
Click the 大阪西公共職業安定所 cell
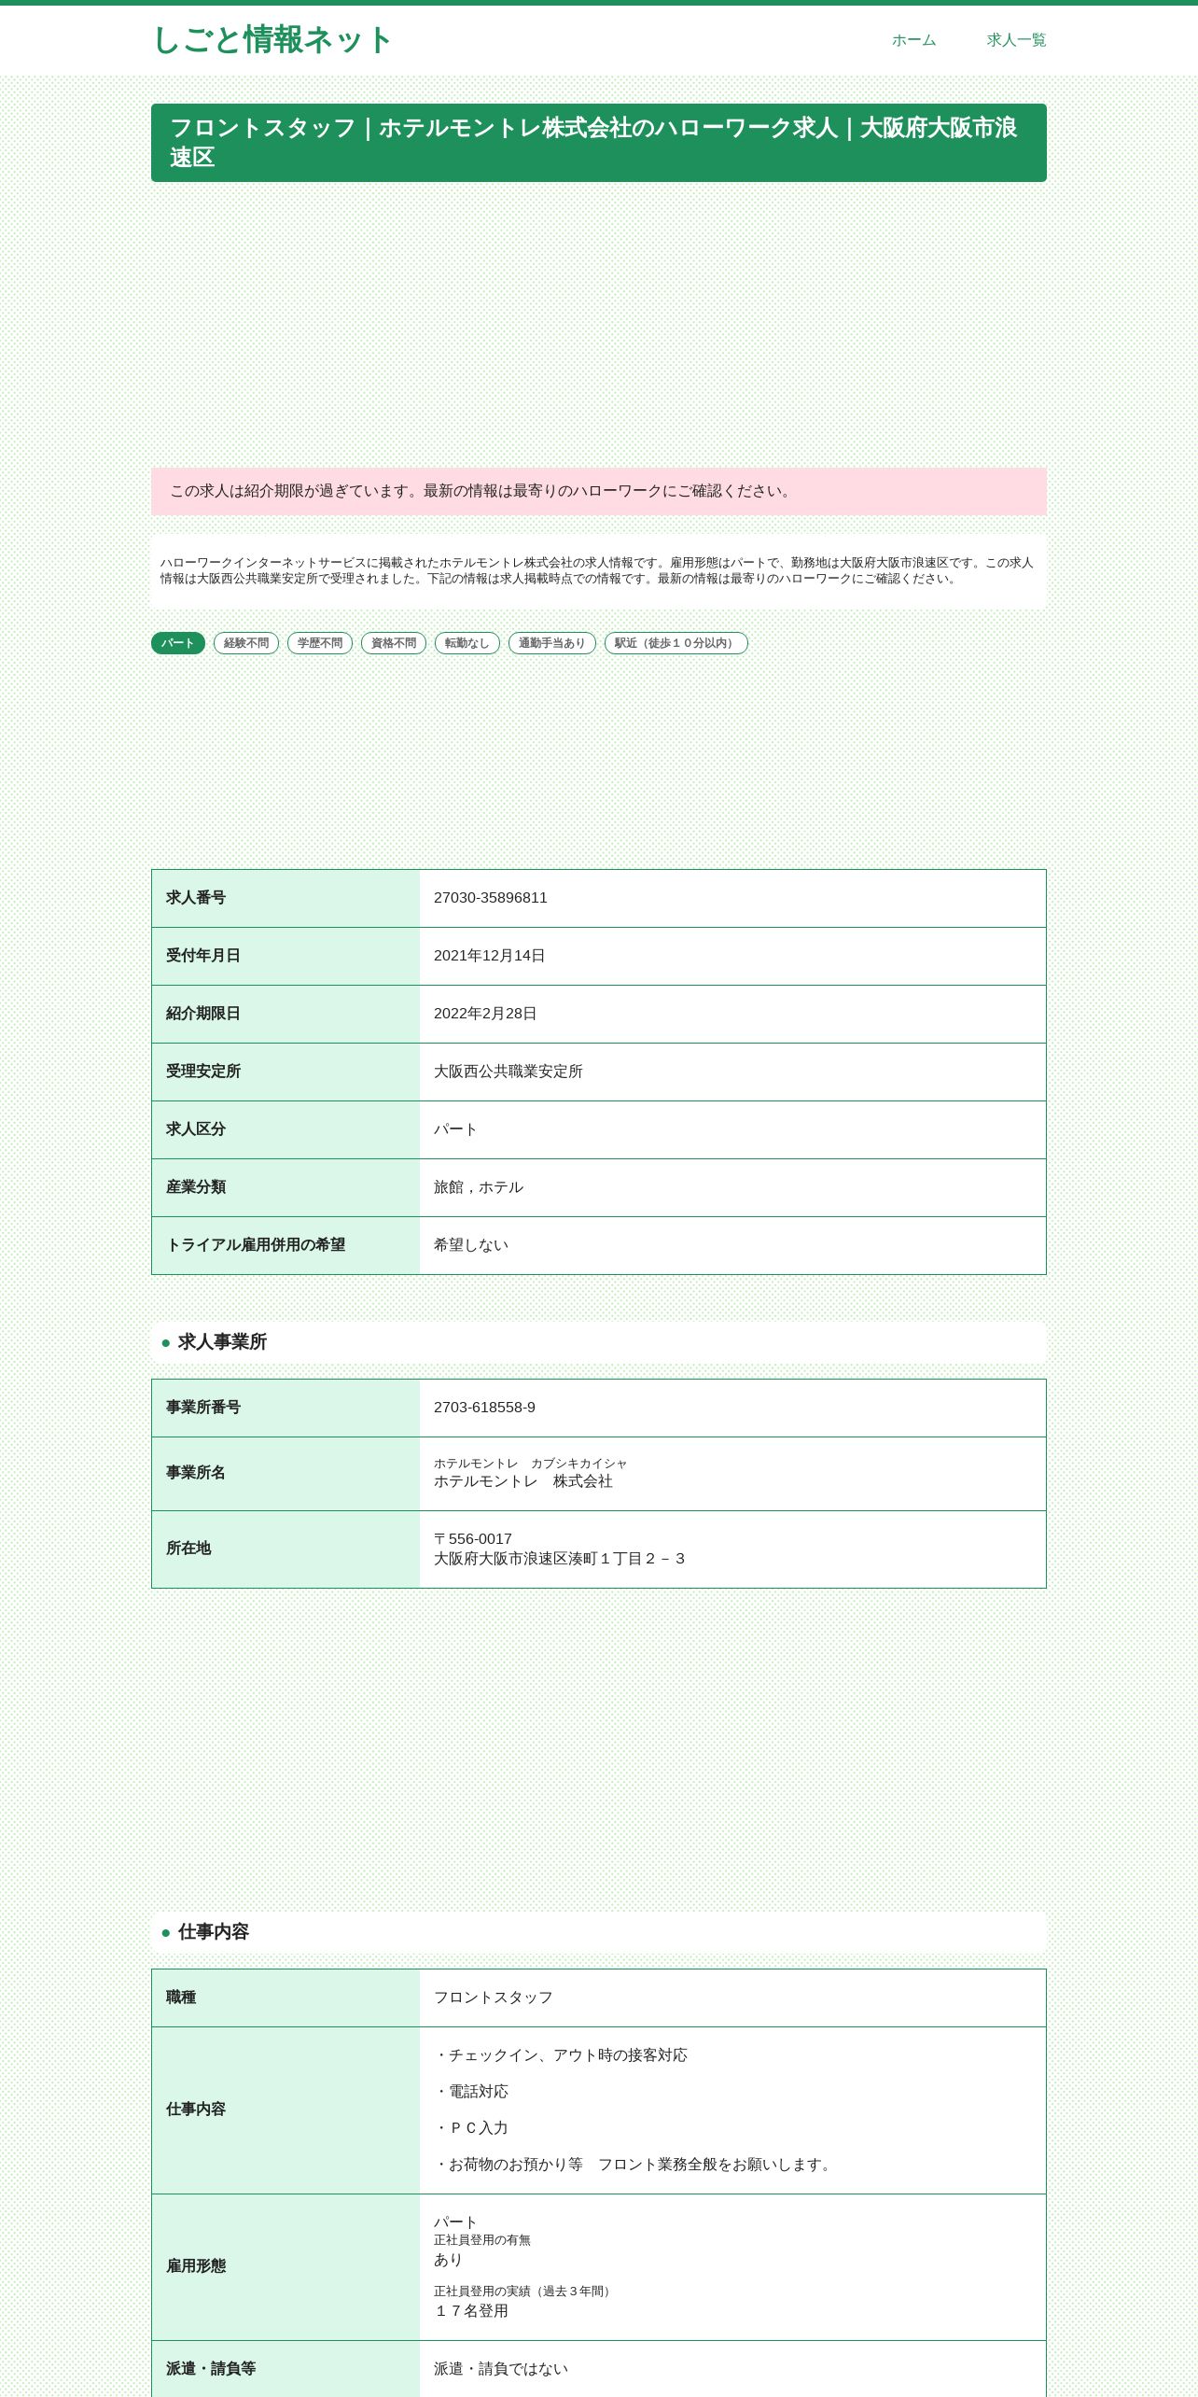pyautogui.click(x=732, y=1072)
